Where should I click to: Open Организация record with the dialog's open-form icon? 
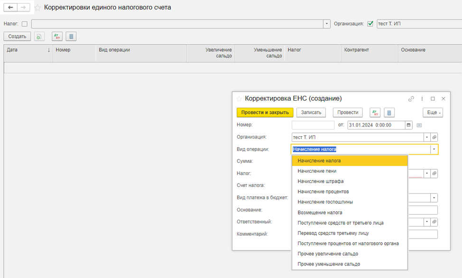tap(434, 137)
